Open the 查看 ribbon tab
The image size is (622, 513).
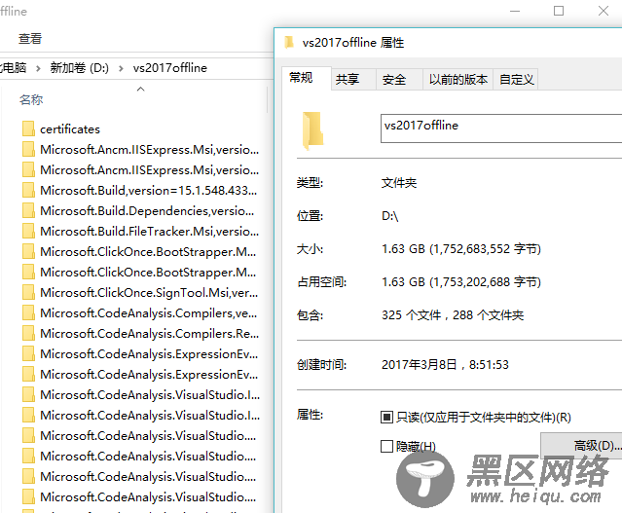coord(30,39)
